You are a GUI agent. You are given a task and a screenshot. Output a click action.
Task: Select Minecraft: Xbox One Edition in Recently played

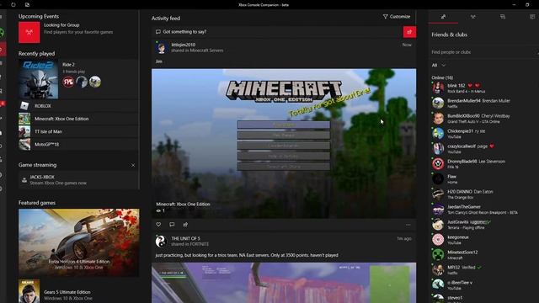point(78,119)
